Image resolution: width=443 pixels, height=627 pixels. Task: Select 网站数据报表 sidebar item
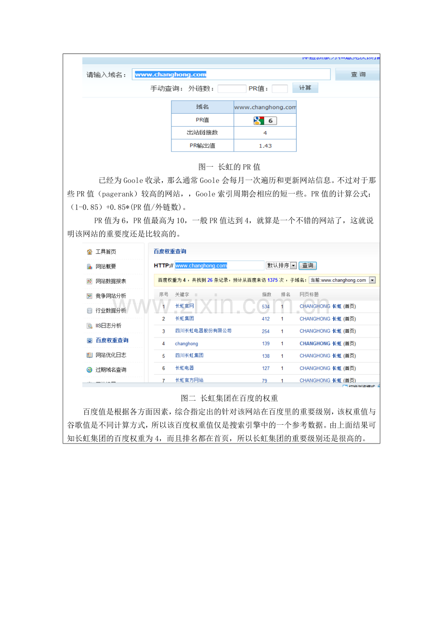pos(111,281)
